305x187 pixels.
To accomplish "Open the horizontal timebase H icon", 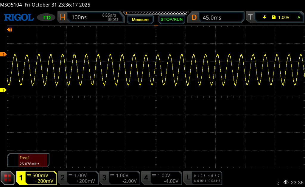I will pyautogui.click(x=63, y=18).
